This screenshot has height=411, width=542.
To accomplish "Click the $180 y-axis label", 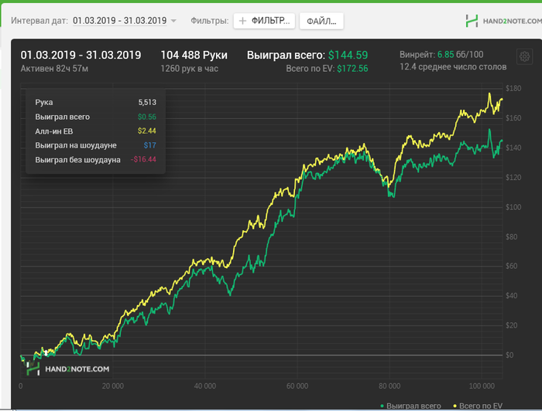I will [513, 89].
